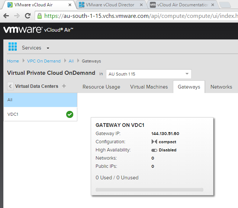Click the compact configuration icon
Viewport: 238px width, 208px height.
[x=154, y=142]
